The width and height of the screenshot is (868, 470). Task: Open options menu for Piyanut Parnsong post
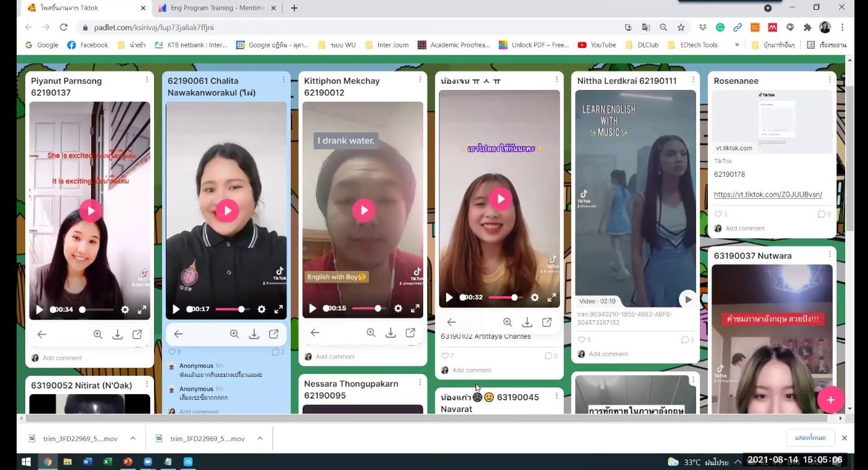point(147,80)
